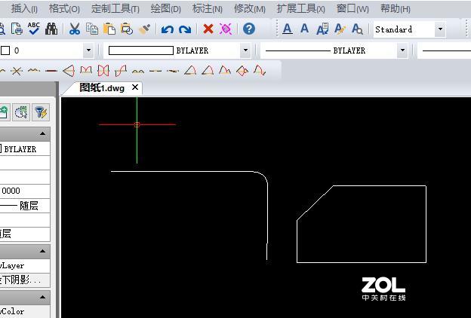The image size is (471, 318).
Task: Click the vLayer property value
Action: point(25,266)
